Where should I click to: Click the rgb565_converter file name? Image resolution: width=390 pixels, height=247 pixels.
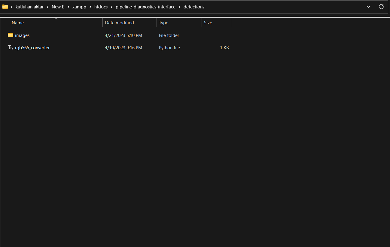32,47
